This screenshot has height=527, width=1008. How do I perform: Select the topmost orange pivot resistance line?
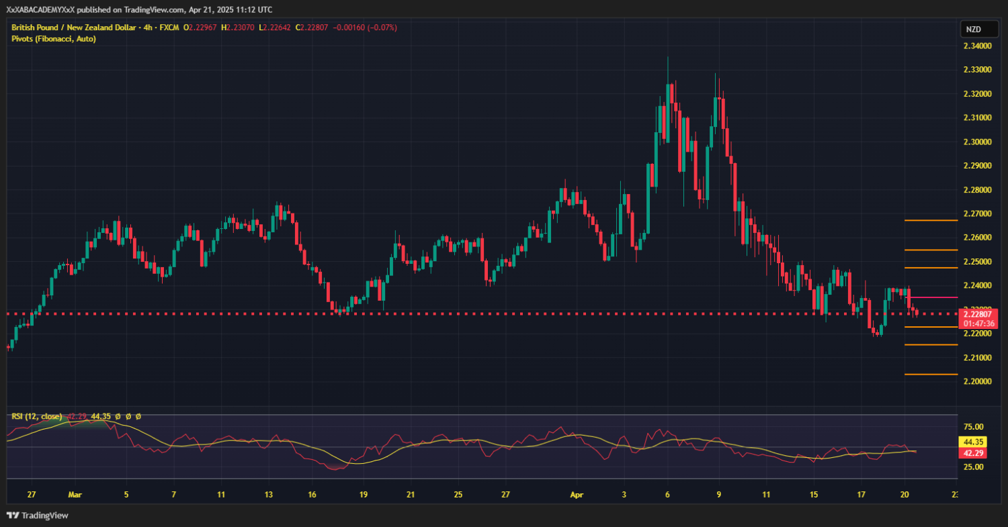pyautogui.click(x=931, y=220)
